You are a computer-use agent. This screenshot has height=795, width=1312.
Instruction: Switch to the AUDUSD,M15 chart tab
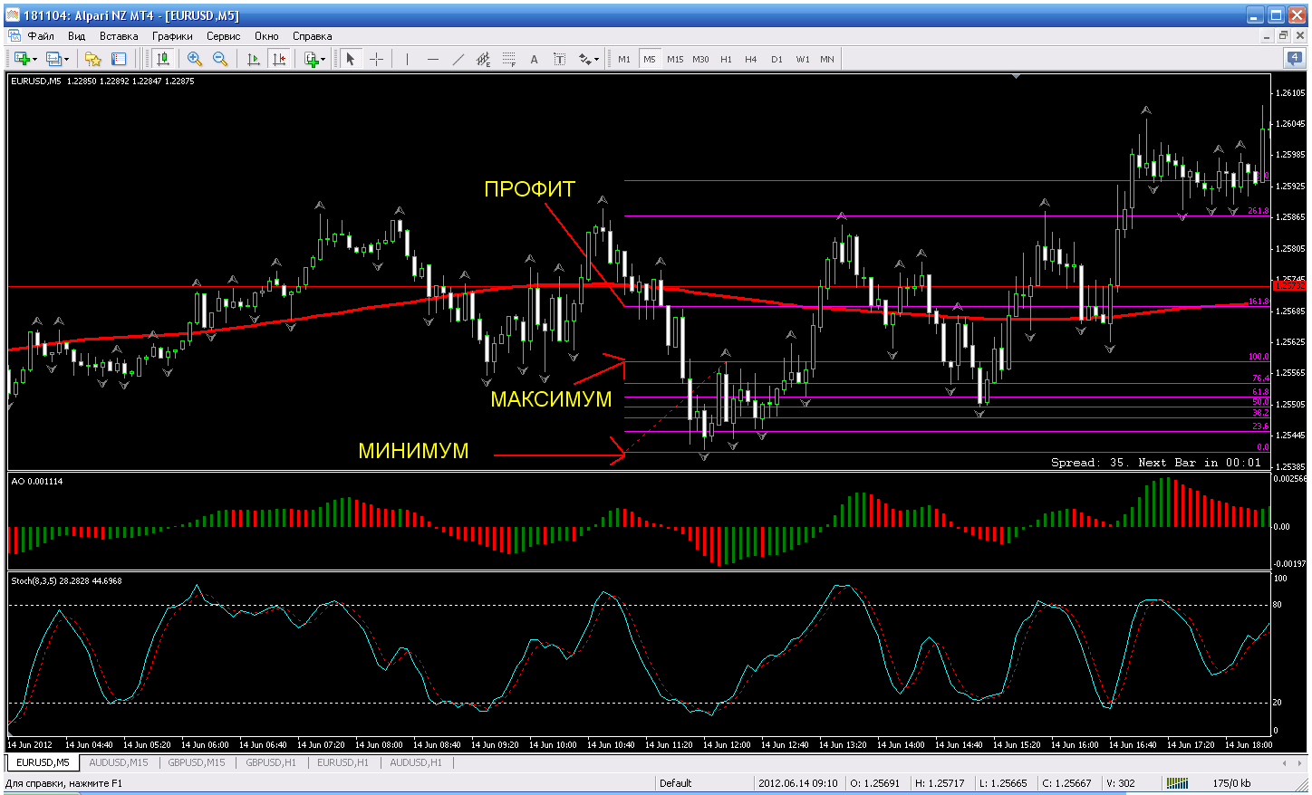119,762
